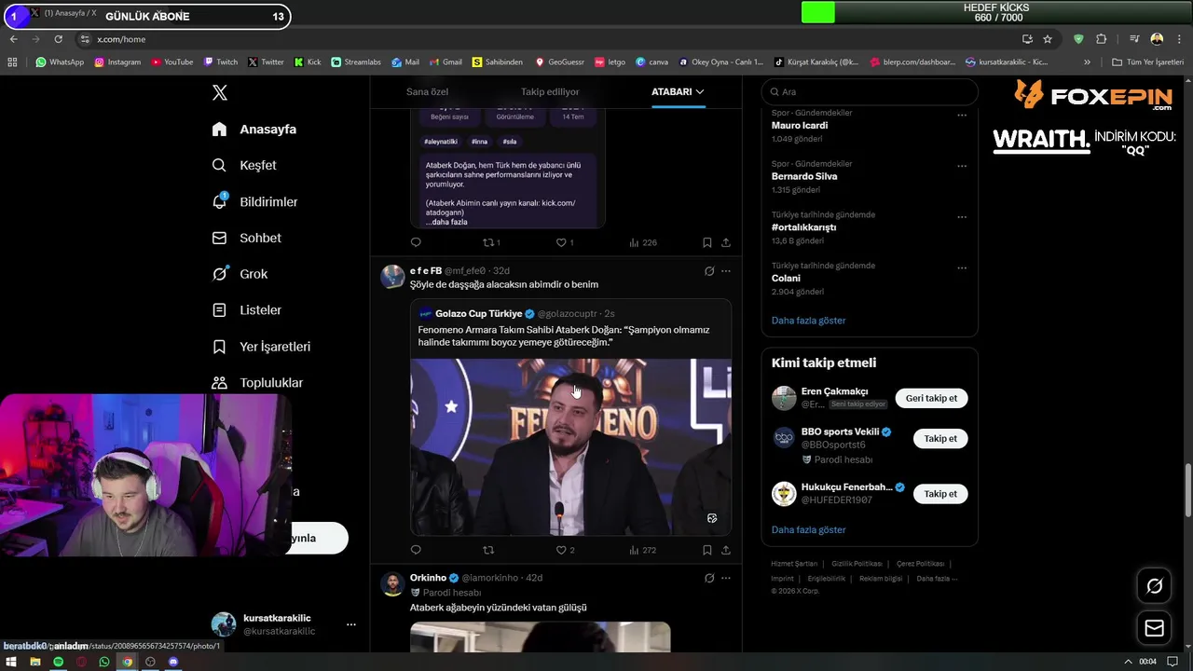View analytics with 226 views
The image size is (1193, 671).
coord(643,242)
